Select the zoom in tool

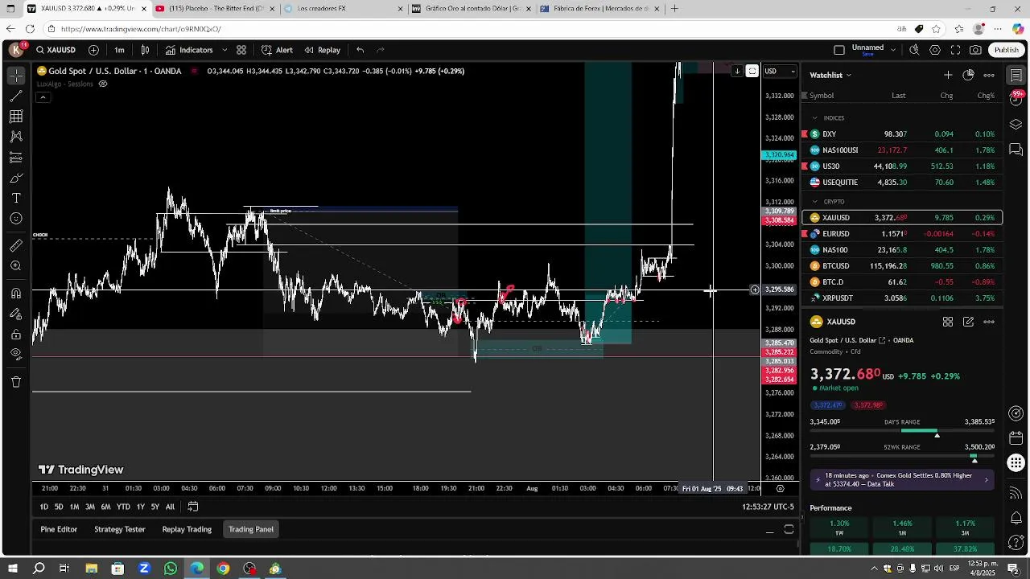pyautogui.click(x=16, y=266)
